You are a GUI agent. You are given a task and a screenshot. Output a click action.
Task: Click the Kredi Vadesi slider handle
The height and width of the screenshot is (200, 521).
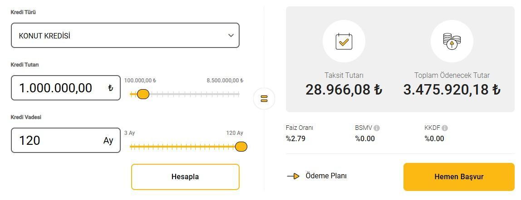tap(241, 147)
